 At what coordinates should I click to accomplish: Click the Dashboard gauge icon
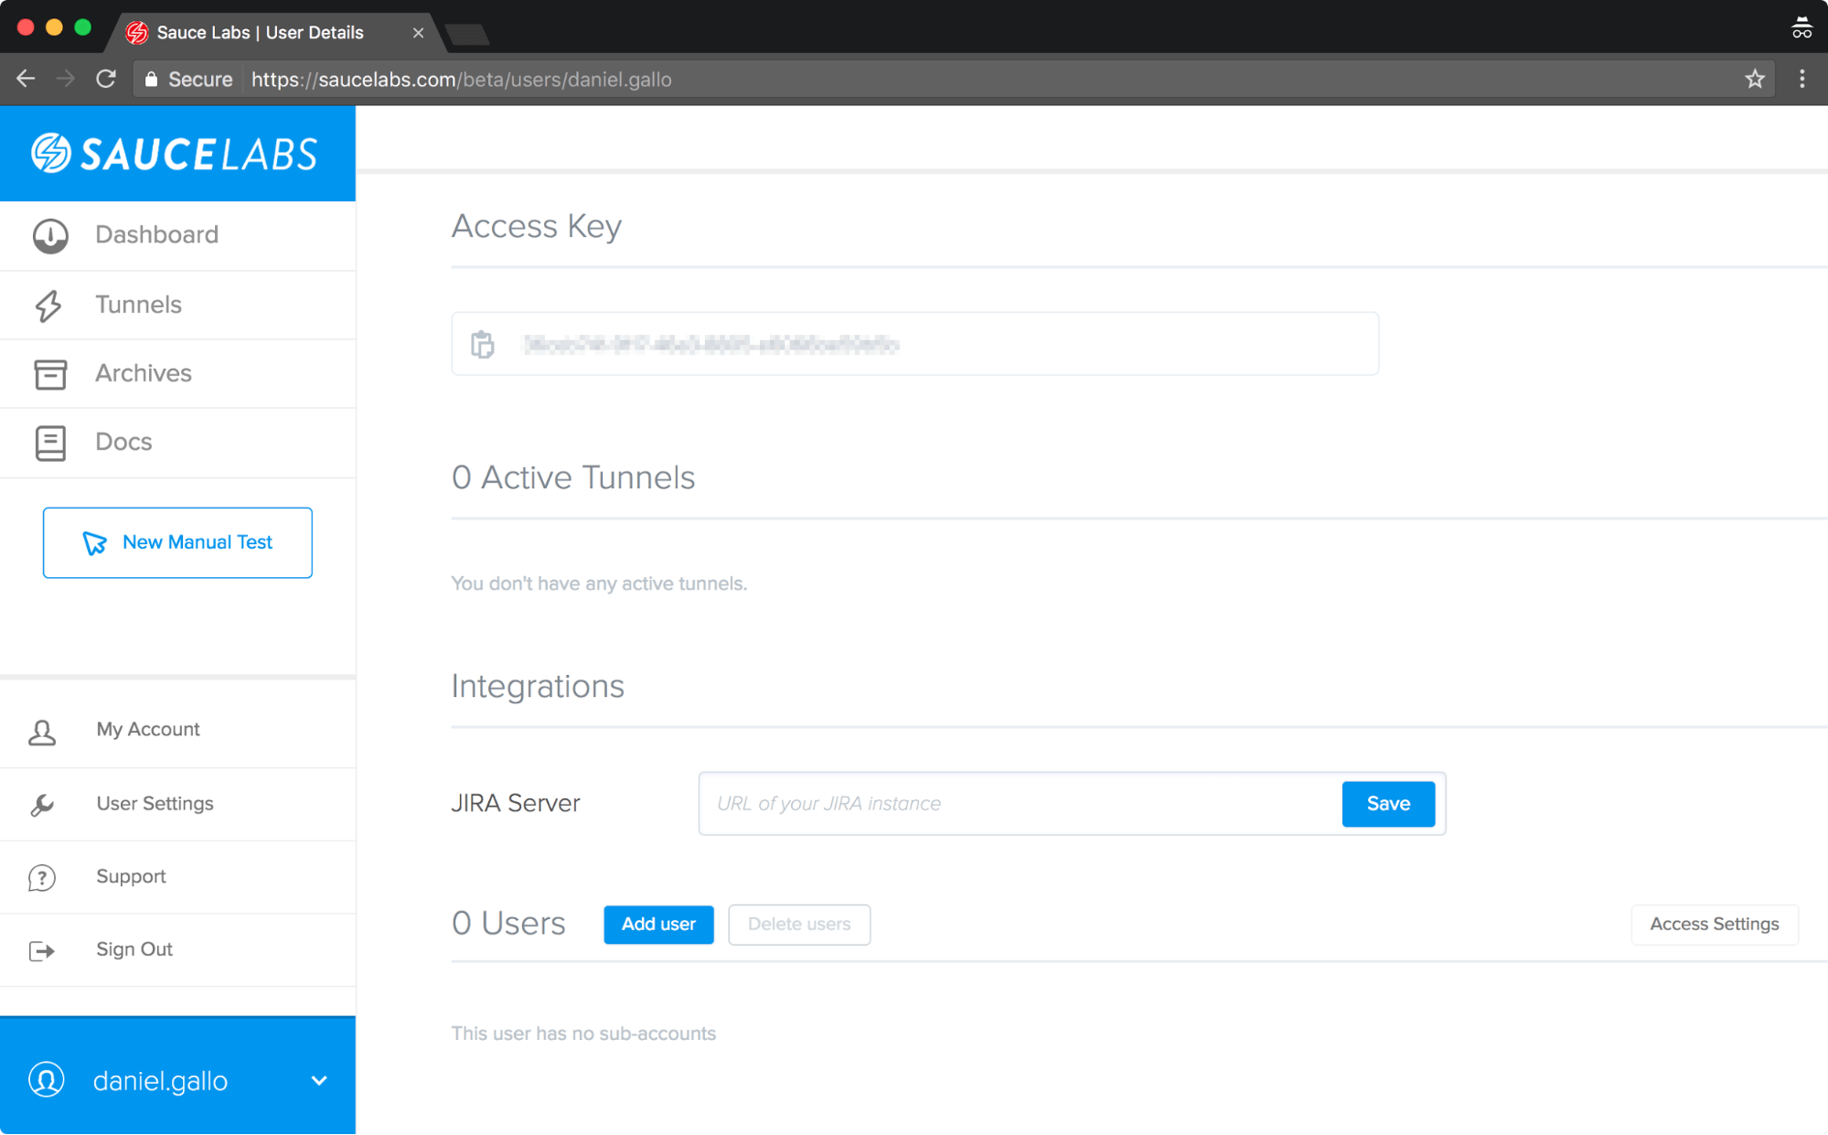tap(50, 236)
